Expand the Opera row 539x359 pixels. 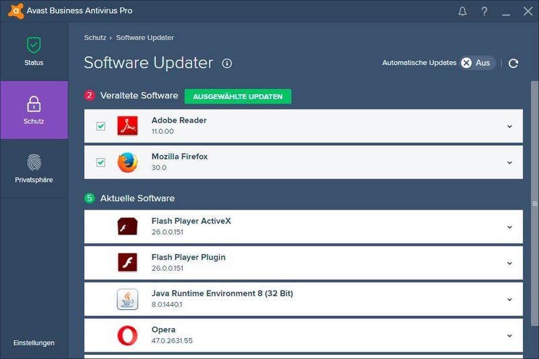point(509,335)
